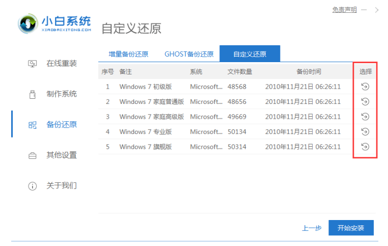Viewport: 388px width, 246px height.
Task: Click the USB drive icon beside 制作系统
Action: coord(32,94)
